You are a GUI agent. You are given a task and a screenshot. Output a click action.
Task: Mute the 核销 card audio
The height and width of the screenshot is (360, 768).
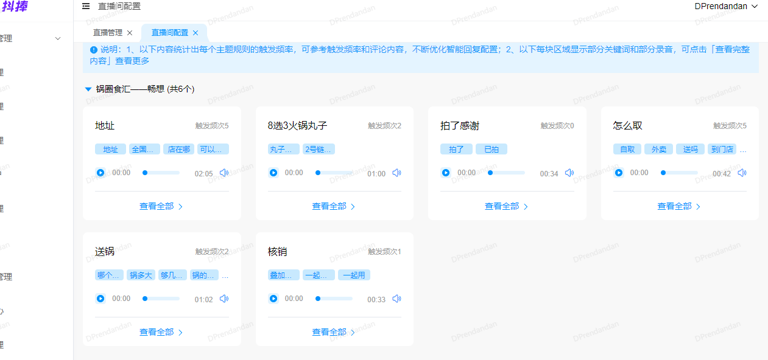point(396,298)
